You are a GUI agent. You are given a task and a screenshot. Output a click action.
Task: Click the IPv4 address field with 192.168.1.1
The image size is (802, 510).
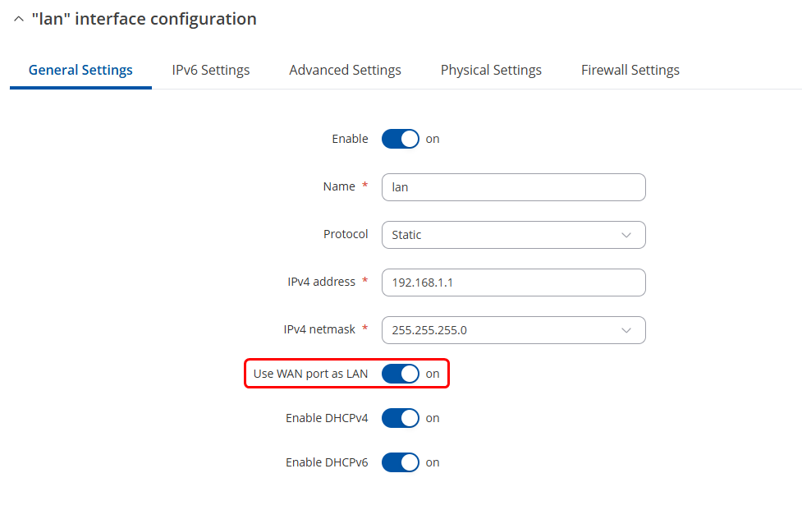pos(513,283)
